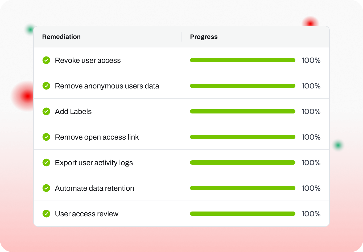
Task: Click the progress bar for Add Labels
Action: [242, 111]
